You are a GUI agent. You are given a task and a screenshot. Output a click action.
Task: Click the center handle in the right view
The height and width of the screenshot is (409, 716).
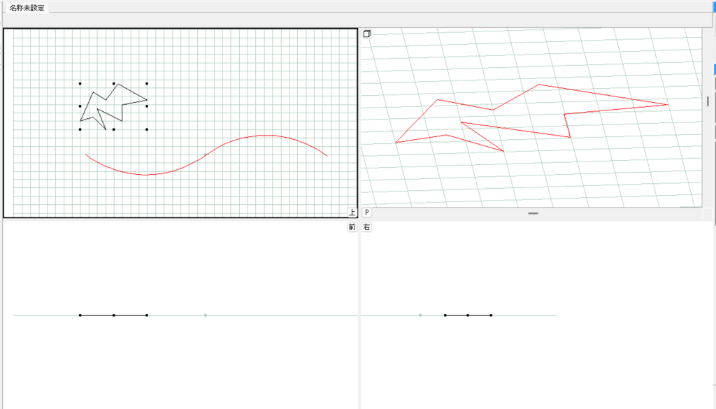[x=468, y=315]
